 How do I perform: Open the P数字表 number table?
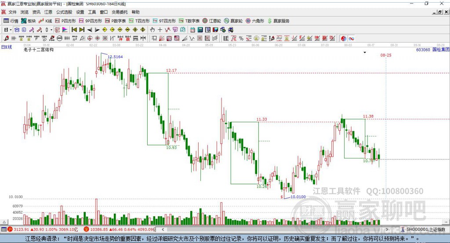(x=116, y=21)
